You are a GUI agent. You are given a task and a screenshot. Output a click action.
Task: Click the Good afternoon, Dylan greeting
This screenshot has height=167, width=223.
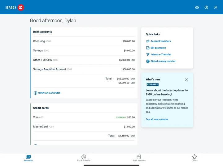tap(53, 21)
